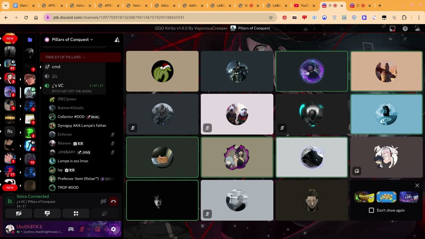The width and height of the screenshot is (425, 239).
Task: Toggle deafen headphones in user panel
Action: [x=98, y=229]
